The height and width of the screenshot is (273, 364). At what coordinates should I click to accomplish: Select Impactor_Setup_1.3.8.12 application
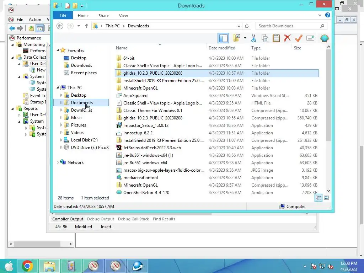click(x=146, y=125)
